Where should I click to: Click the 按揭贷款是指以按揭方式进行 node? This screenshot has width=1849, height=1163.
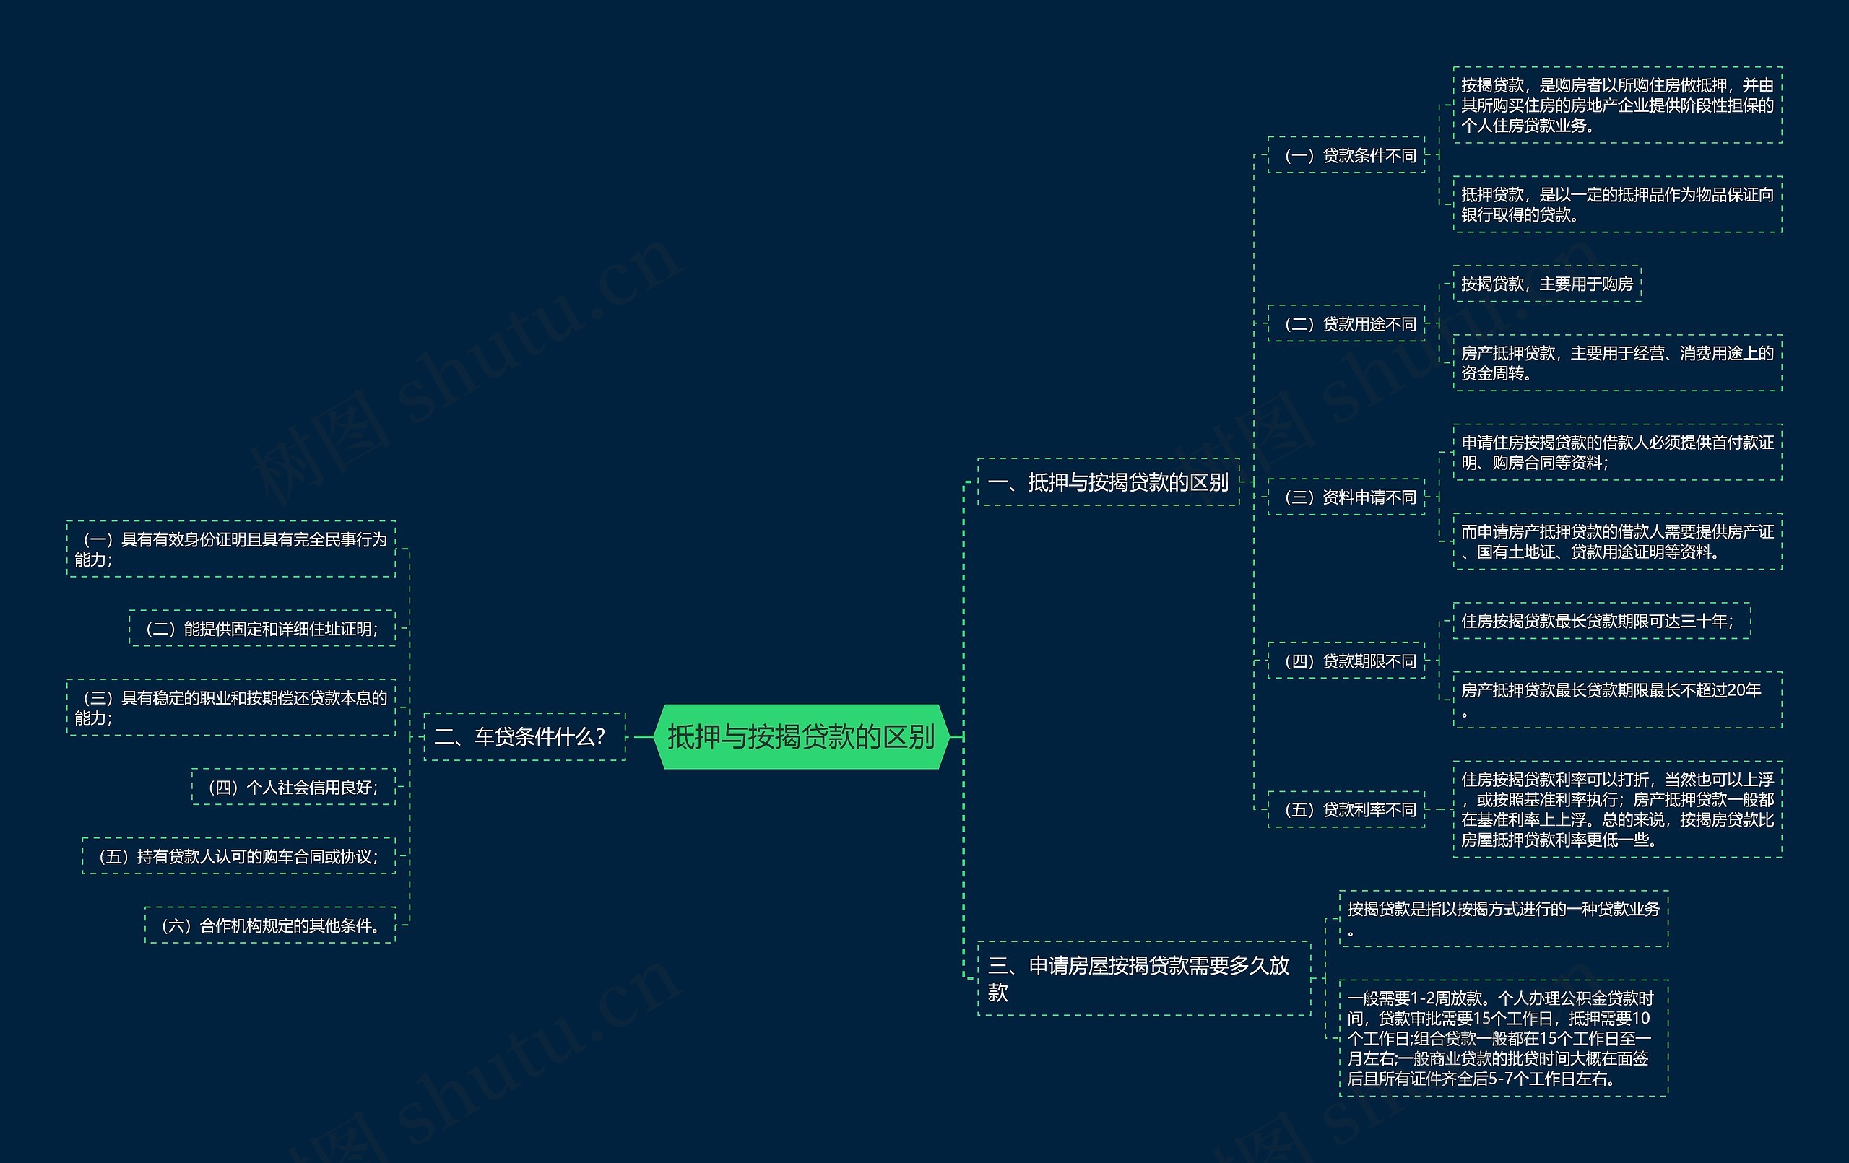1503,918
